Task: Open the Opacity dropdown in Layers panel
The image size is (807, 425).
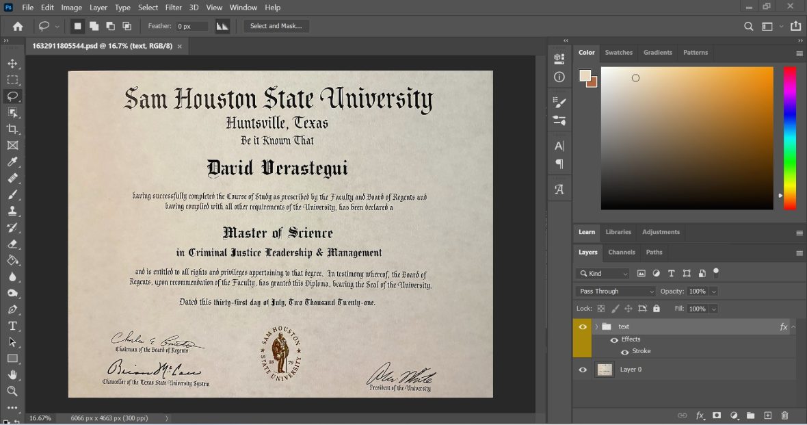Action: click(x=713, y=291)
